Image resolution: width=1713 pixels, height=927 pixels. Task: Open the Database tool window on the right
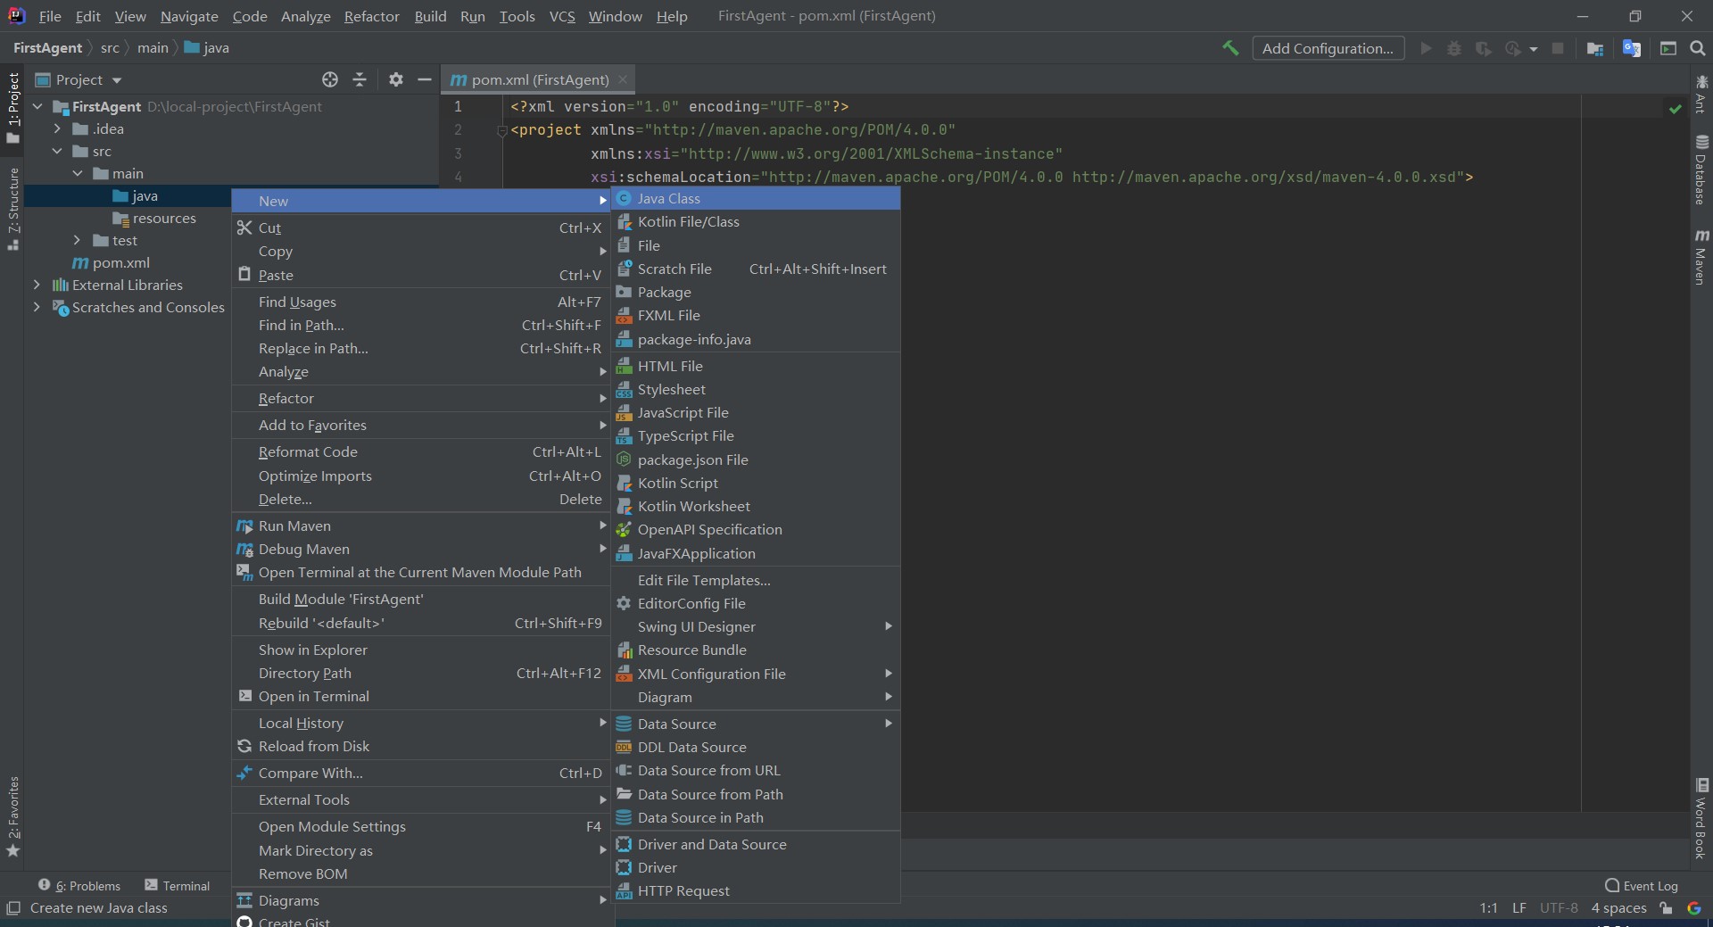point(1701,170)
